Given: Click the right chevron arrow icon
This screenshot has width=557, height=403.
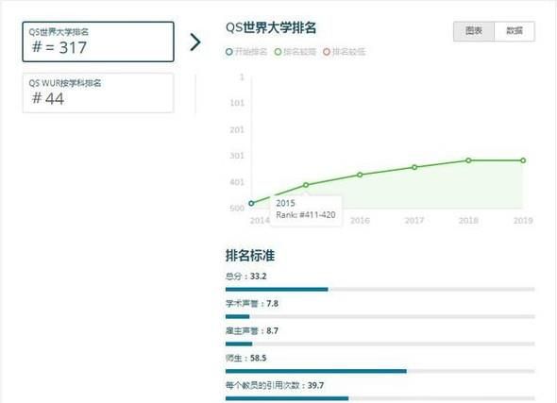Looking at the screenshot, I should tap(195, 42).
